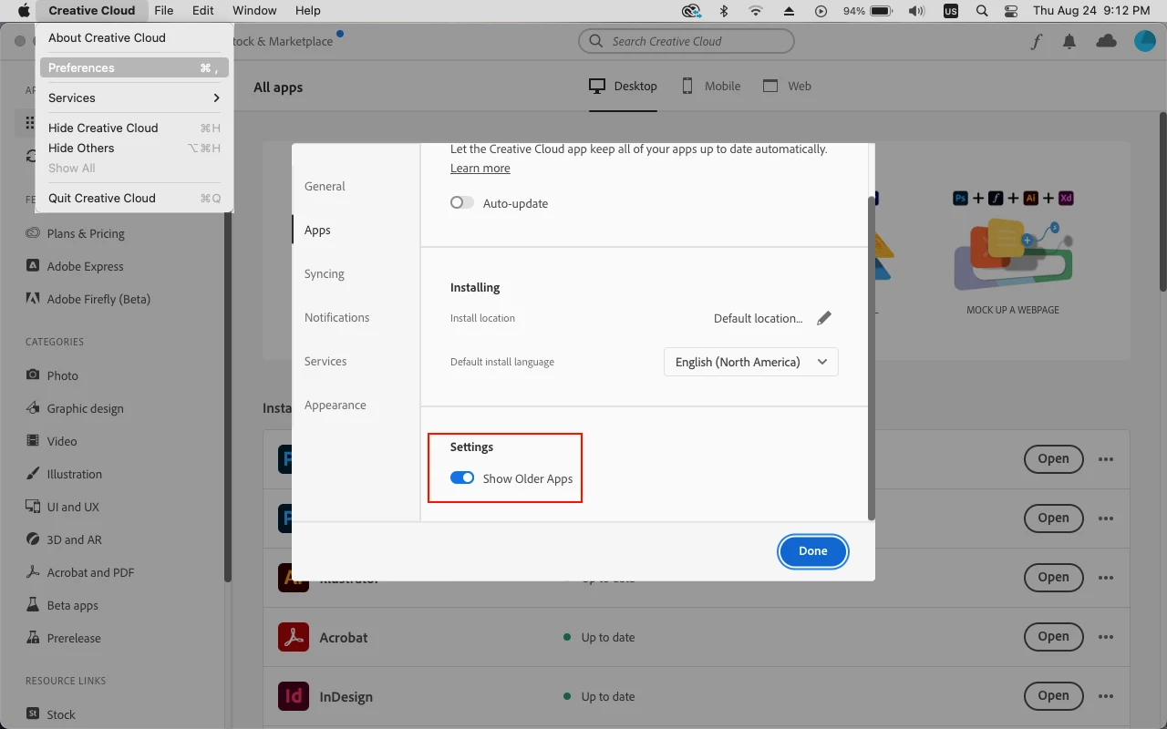1167x729 pixels.
Task: Click the main window scrollbar
Action: [1162, 200]
